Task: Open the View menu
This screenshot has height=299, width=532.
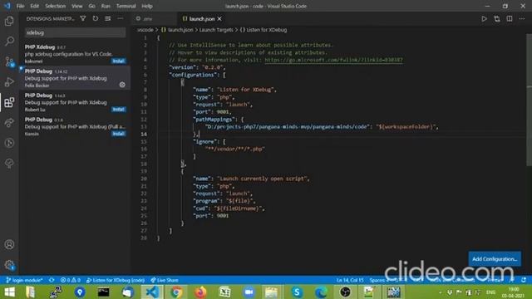Action: pos(77,6)
